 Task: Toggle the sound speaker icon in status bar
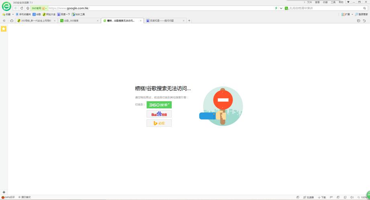(x=352, y=197)
